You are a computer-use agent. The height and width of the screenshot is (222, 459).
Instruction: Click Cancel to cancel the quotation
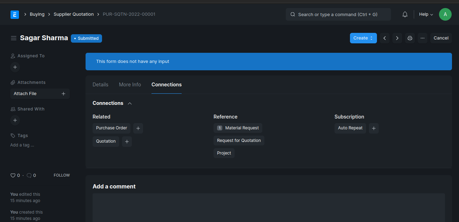[x=441, y=38]
